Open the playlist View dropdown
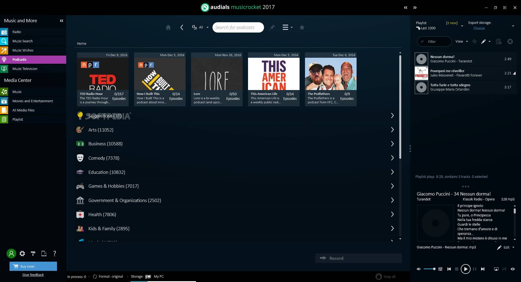Image resolution: width=521 pixels, height=282 pixels. [462, 41]
